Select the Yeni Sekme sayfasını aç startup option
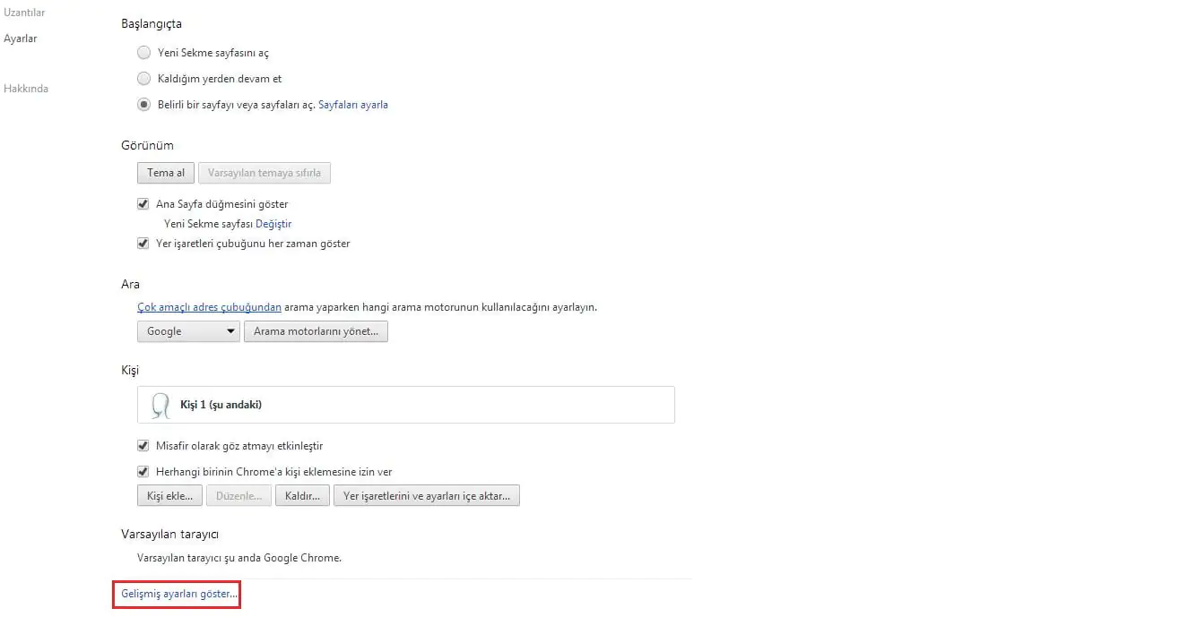 point(143,52)
